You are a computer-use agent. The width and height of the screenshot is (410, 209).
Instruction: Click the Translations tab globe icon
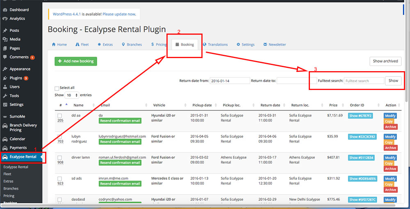click(205, 44)
